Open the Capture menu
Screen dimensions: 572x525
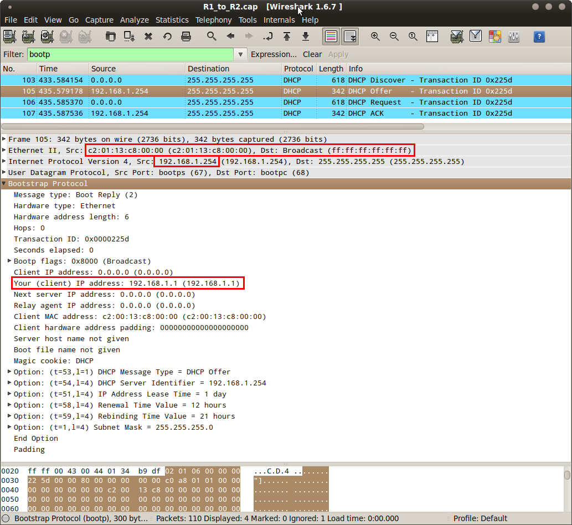coord(99,20)
